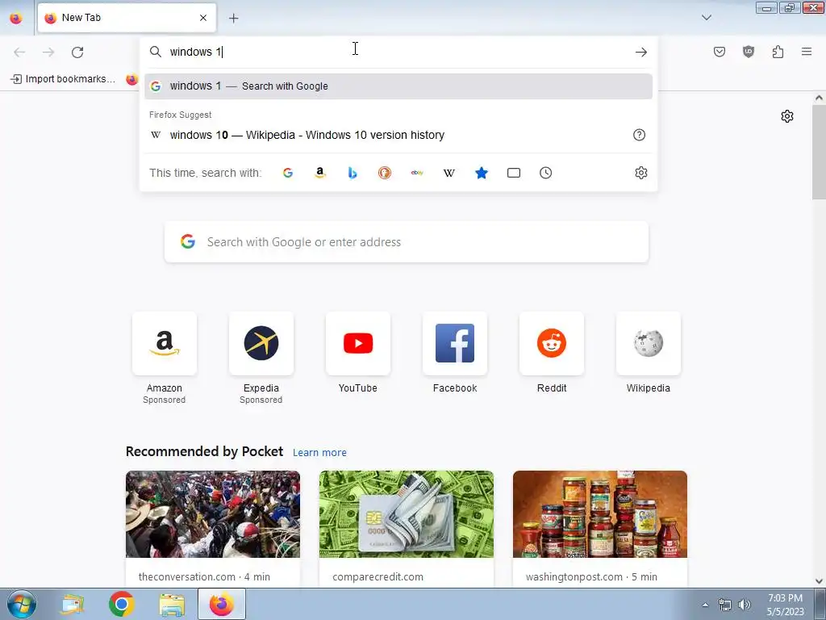Click the Learn more Pocket link

[x=319, y=452]
